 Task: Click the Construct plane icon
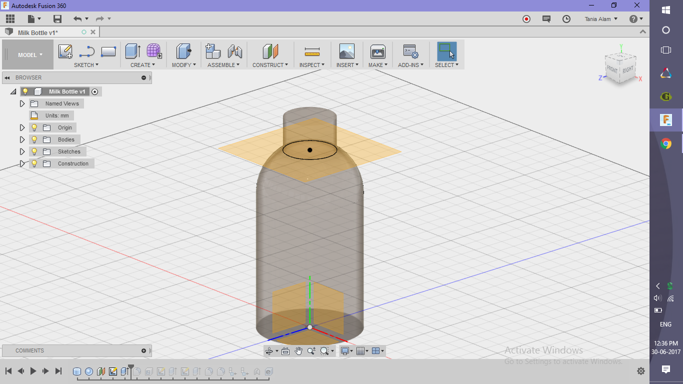point(270,51)
